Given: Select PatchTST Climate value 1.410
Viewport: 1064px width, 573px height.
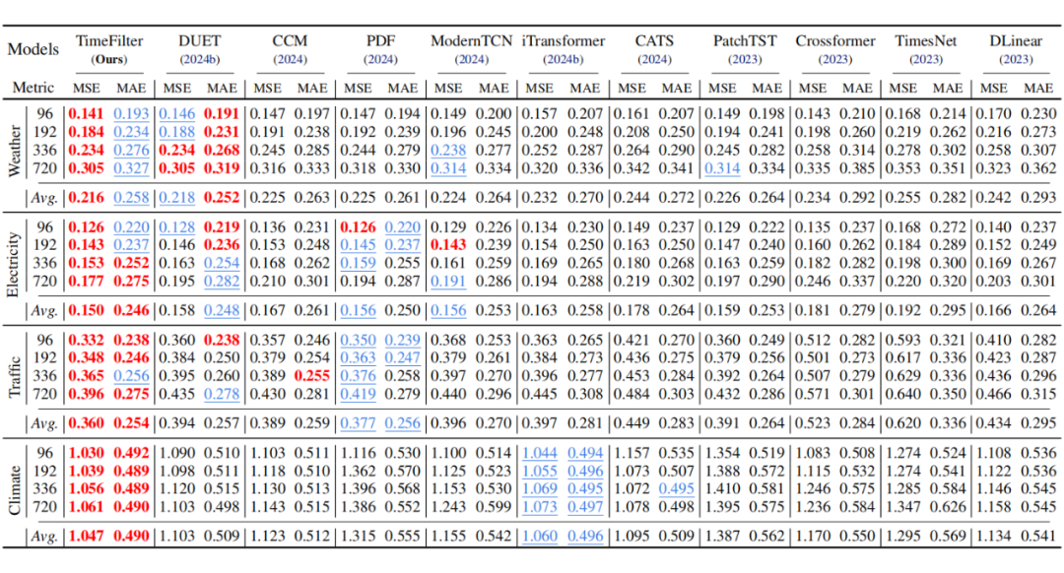Looking at the screenshot, I should tap(722, 489).
